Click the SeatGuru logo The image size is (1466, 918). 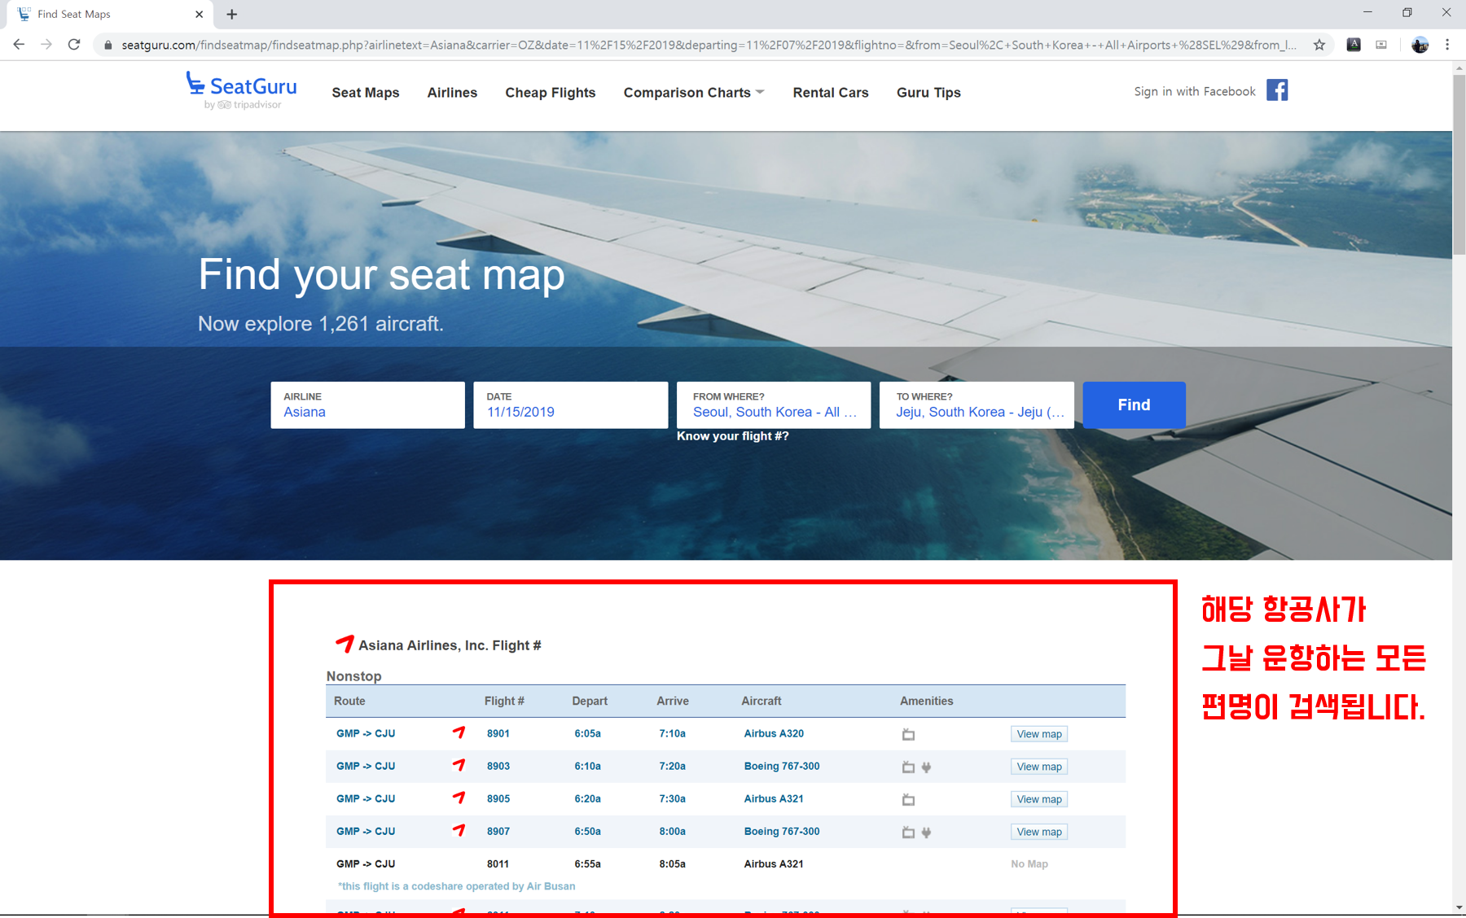(x=241, y=90)
